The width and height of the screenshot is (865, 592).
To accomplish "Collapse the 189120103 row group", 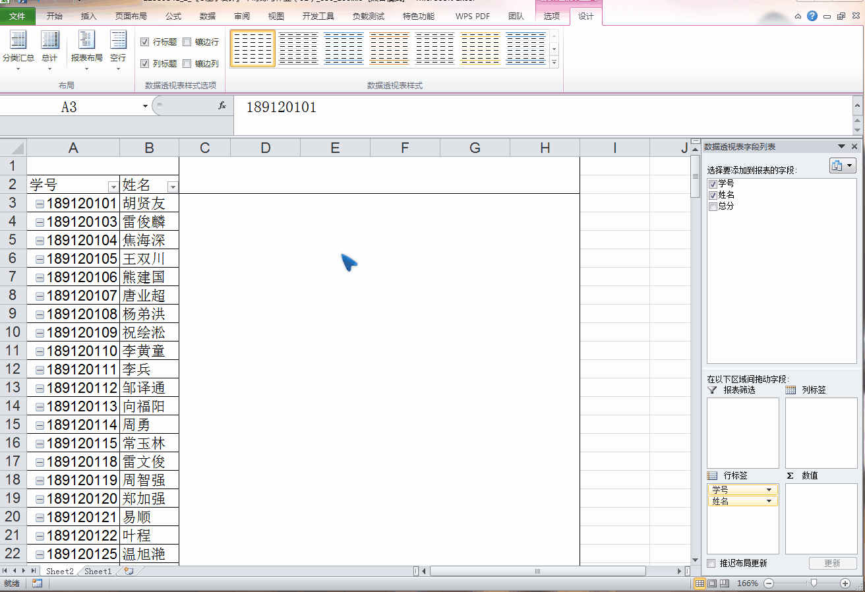I will [40, 222].
